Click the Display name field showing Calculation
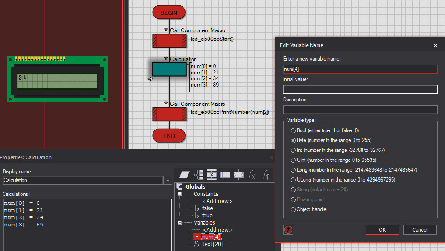445x251 pixels. [83, 180]
